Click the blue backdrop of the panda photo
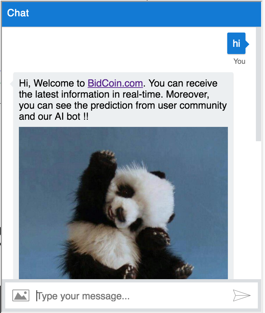 tap(200, 152)
